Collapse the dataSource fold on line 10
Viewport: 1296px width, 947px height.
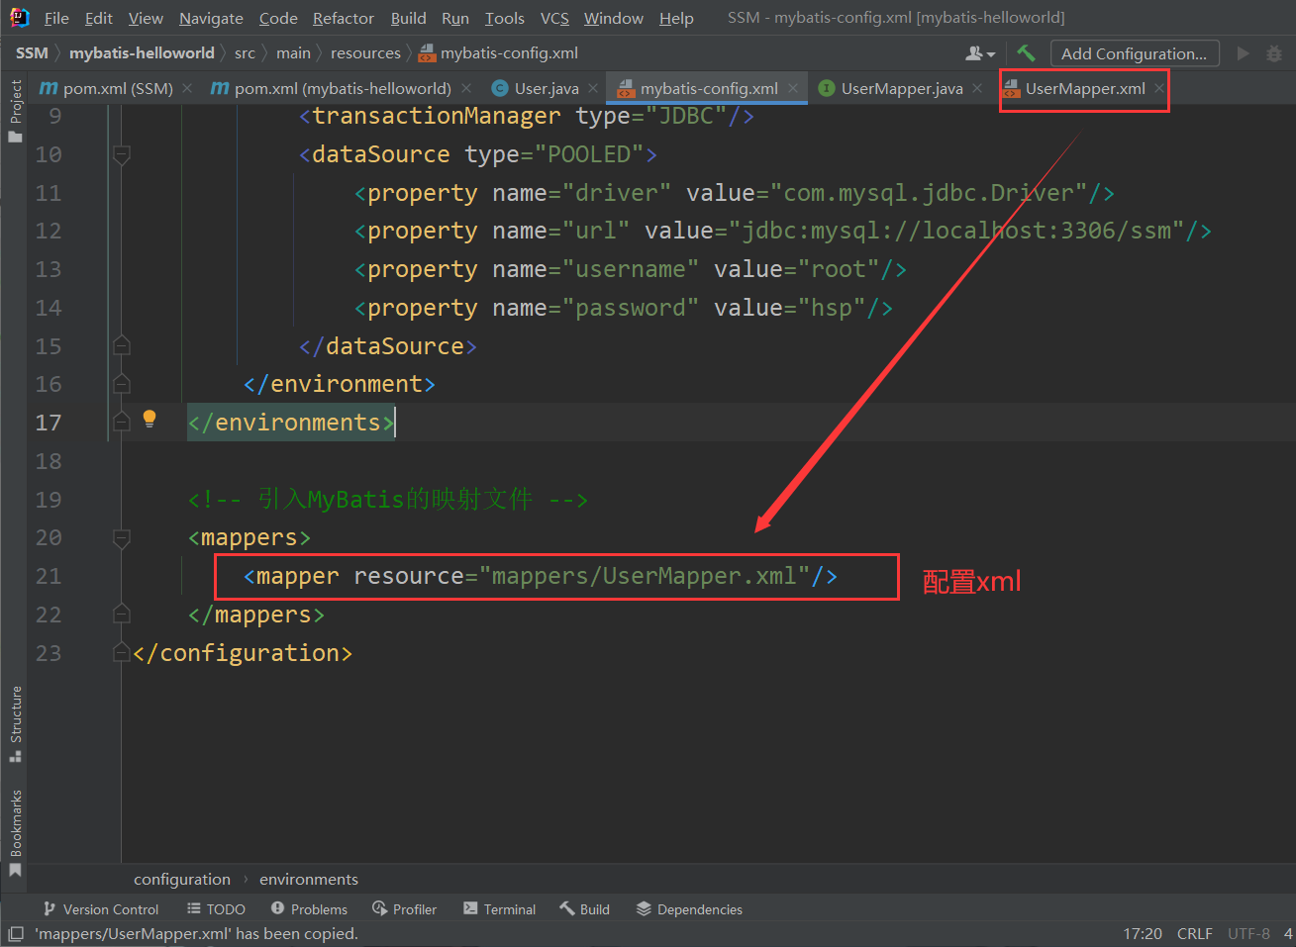122,154
